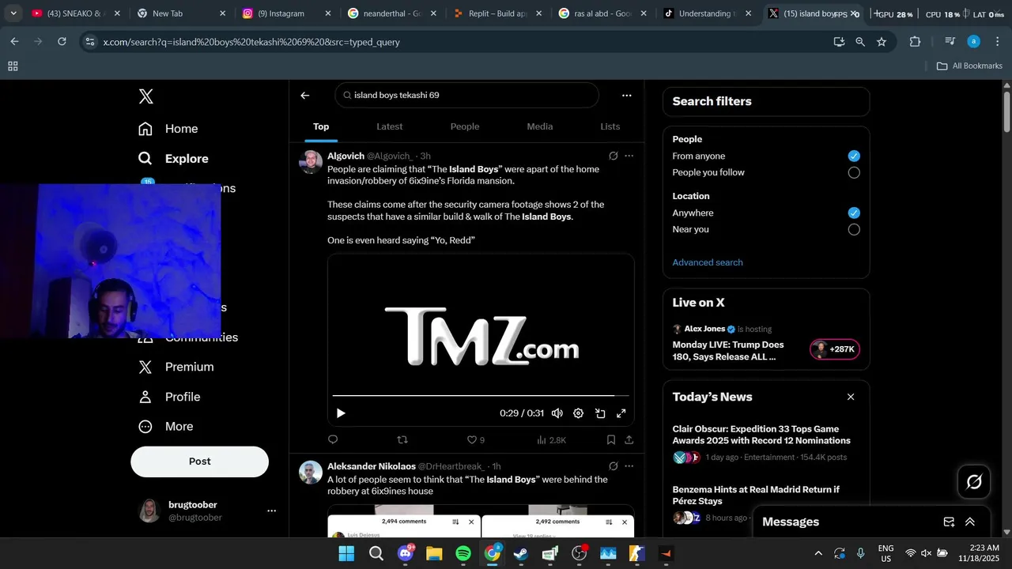Open Chrome three-dot menu

coord(998,42)
